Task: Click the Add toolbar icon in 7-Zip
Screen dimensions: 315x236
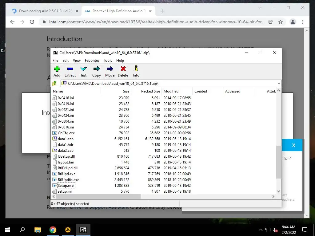Action: tap(57, 71)
